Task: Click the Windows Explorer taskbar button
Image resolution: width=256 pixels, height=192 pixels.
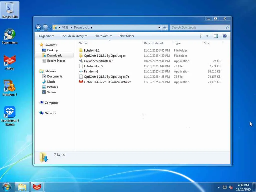Action: point(22,187)
